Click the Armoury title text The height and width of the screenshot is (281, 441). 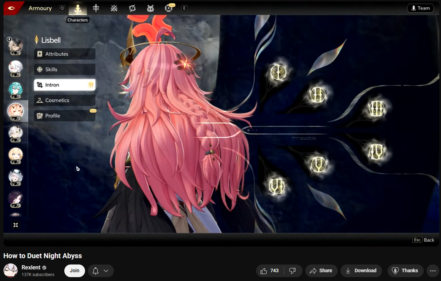point(40,8)
